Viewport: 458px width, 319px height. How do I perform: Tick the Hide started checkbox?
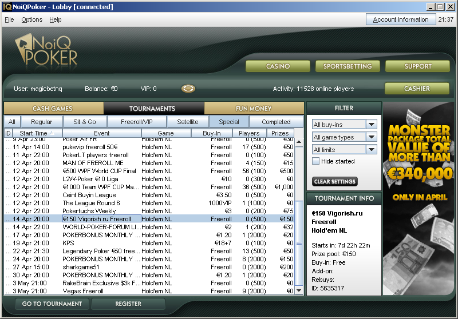[316, 161]
